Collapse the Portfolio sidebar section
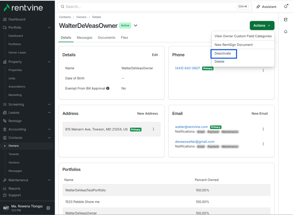Screen dimensions: 293x215 click(49, 28)
